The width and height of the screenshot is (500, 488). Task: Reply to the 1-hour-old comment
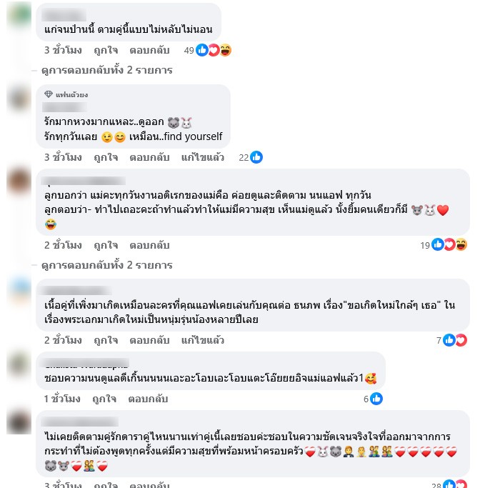148,399
